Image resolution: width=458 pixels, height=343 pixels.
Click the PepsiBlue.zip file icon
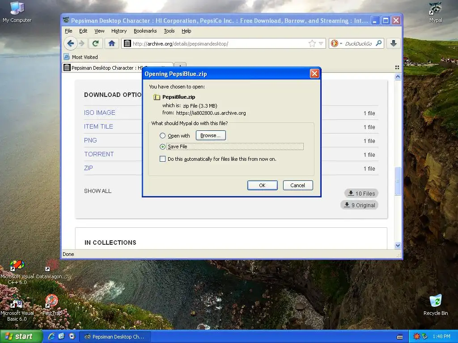tap(157, 97)
